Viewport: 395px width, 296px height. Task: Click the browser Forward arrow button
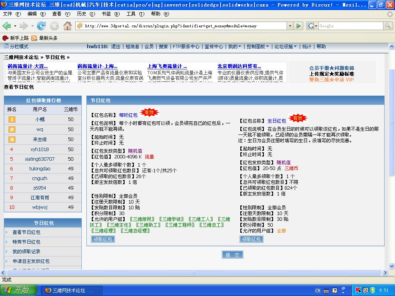point(24,26)
